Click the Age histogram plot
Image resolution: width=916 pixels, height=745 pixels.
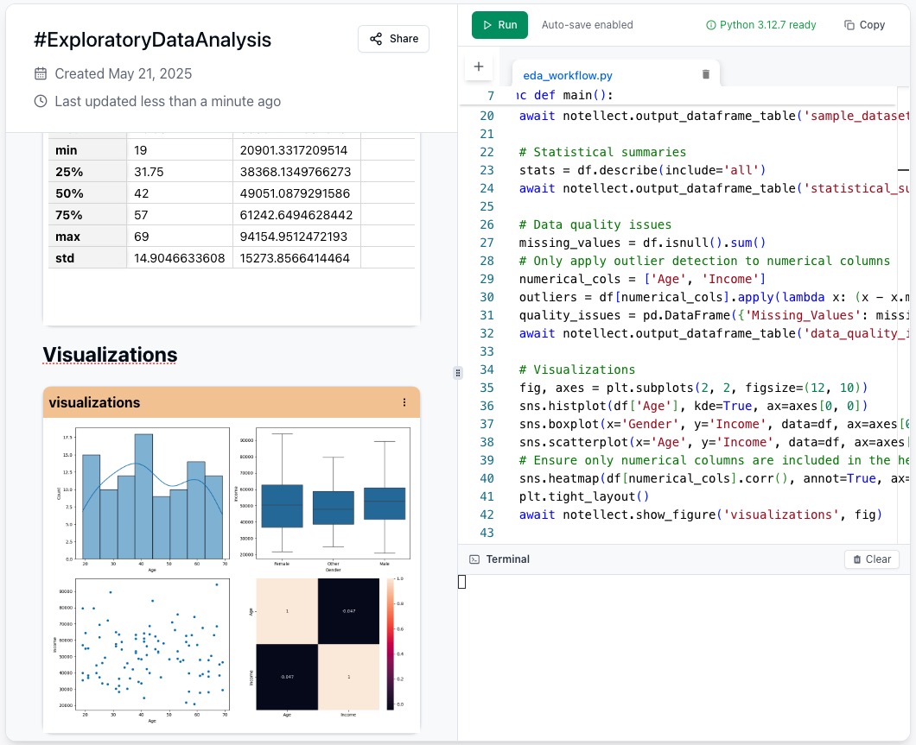coord(152,494)
